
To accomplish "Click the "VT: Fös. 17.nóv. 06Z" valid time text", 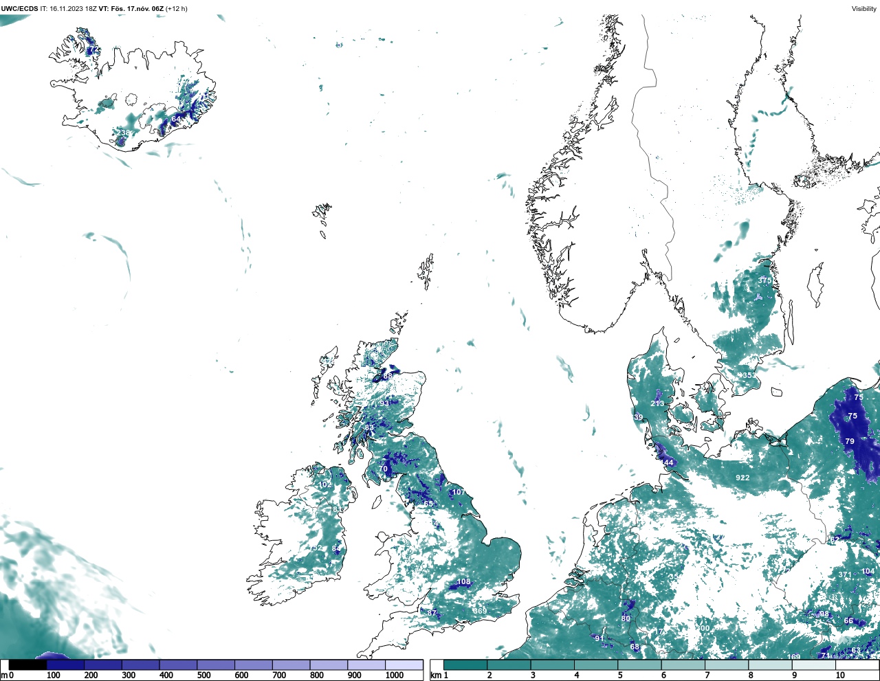I will [x=130, y=9].
